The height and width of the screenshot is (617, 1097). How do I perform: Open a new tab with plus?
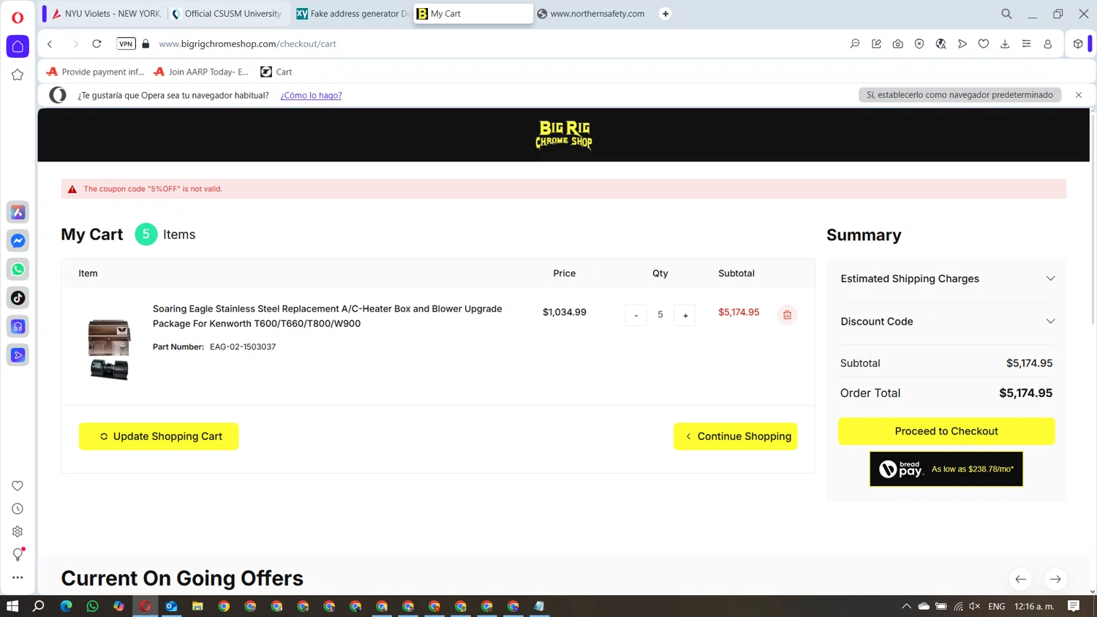(666, 14)
